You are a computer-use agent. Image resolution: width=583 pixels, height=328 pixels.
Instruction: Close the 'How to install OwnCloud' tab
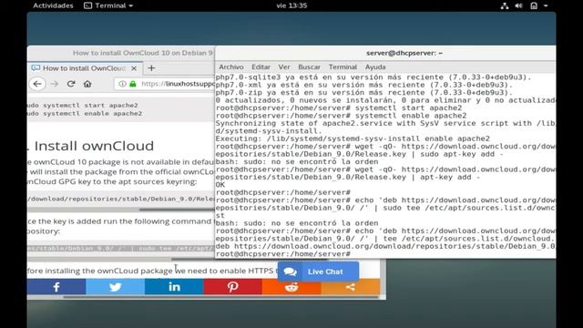point(134,68)
